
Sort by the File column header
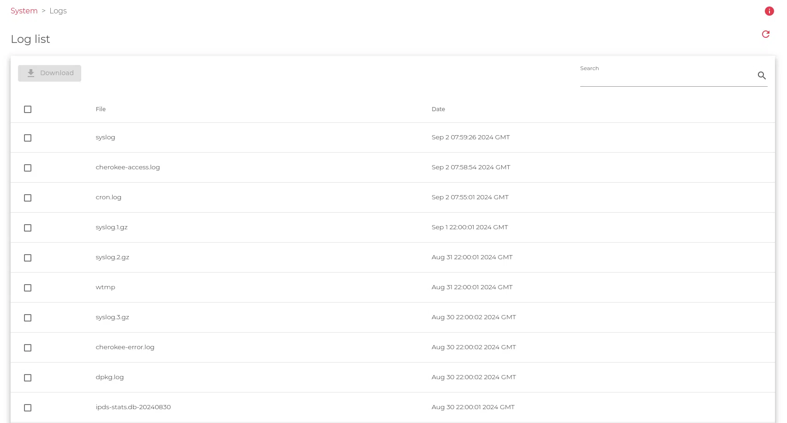[101, 109]
